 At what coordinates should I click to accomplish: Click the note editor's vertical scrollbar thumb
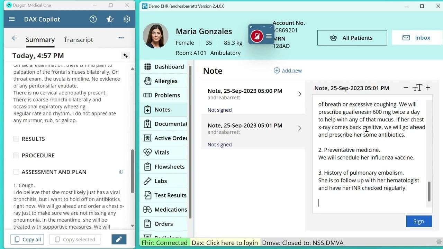point(429,191)
